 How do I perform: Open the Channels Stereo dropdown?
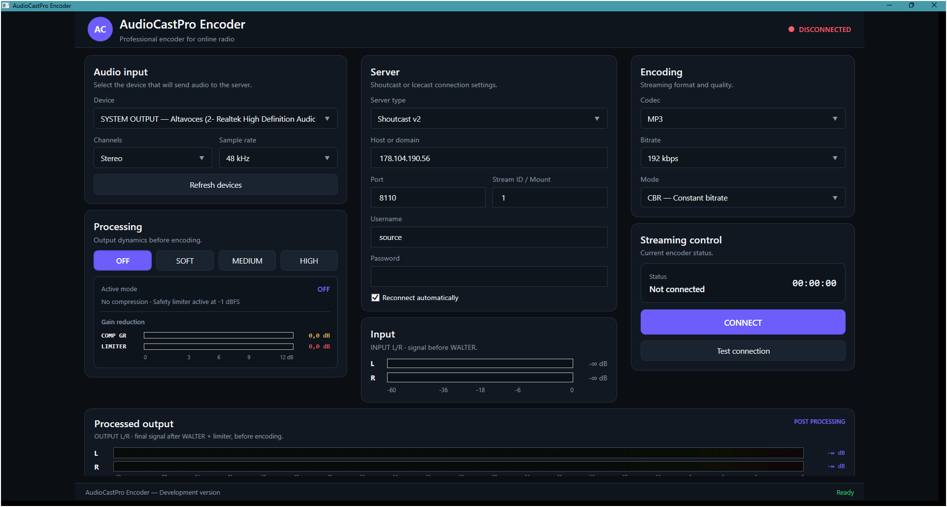click(153, 158)
